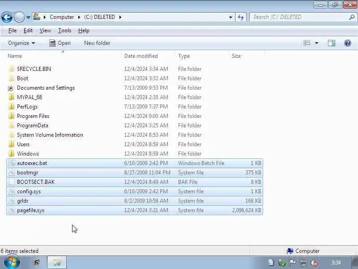
Task: Select the BOOTSECT.BAK file icon
Action: [x=12, y=182]
